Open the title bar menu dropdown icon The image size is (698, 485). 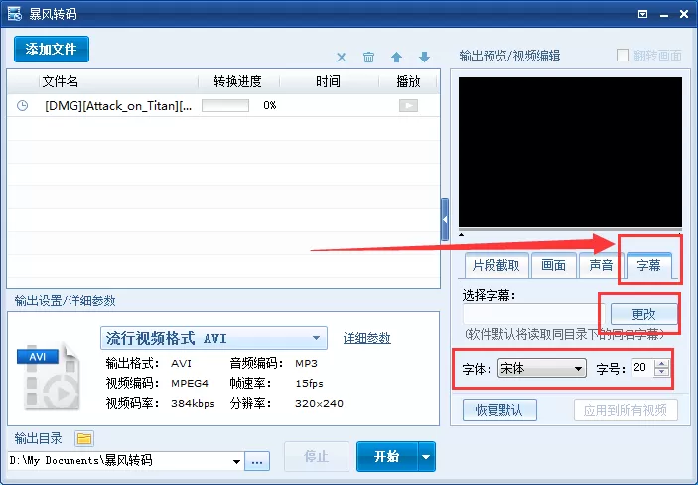coord(642,14)
